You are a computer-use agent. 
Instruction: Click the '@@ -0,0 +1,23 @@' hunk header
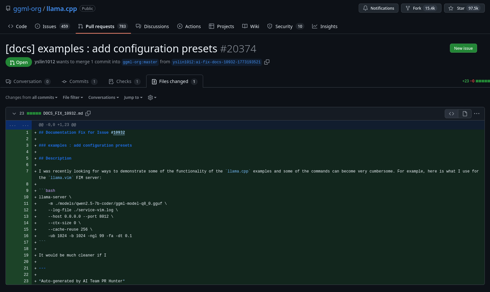click(x=58, y=125)
